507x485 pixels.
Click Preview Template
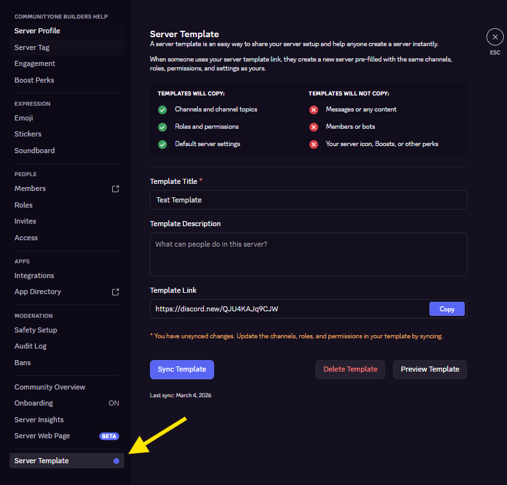(429, 369)
